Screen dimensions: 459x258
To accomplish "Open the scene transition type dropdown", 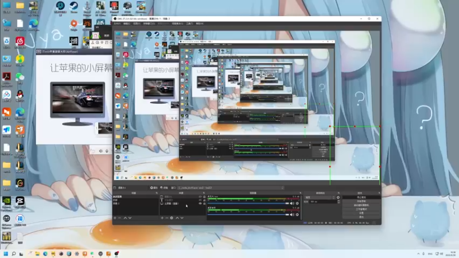I will pyautogui.click(x=320, y=197).
